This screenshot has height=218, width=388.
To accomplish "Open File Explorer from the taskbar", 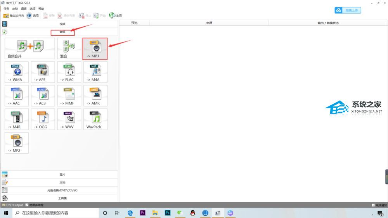I will [x=155, y=213].
